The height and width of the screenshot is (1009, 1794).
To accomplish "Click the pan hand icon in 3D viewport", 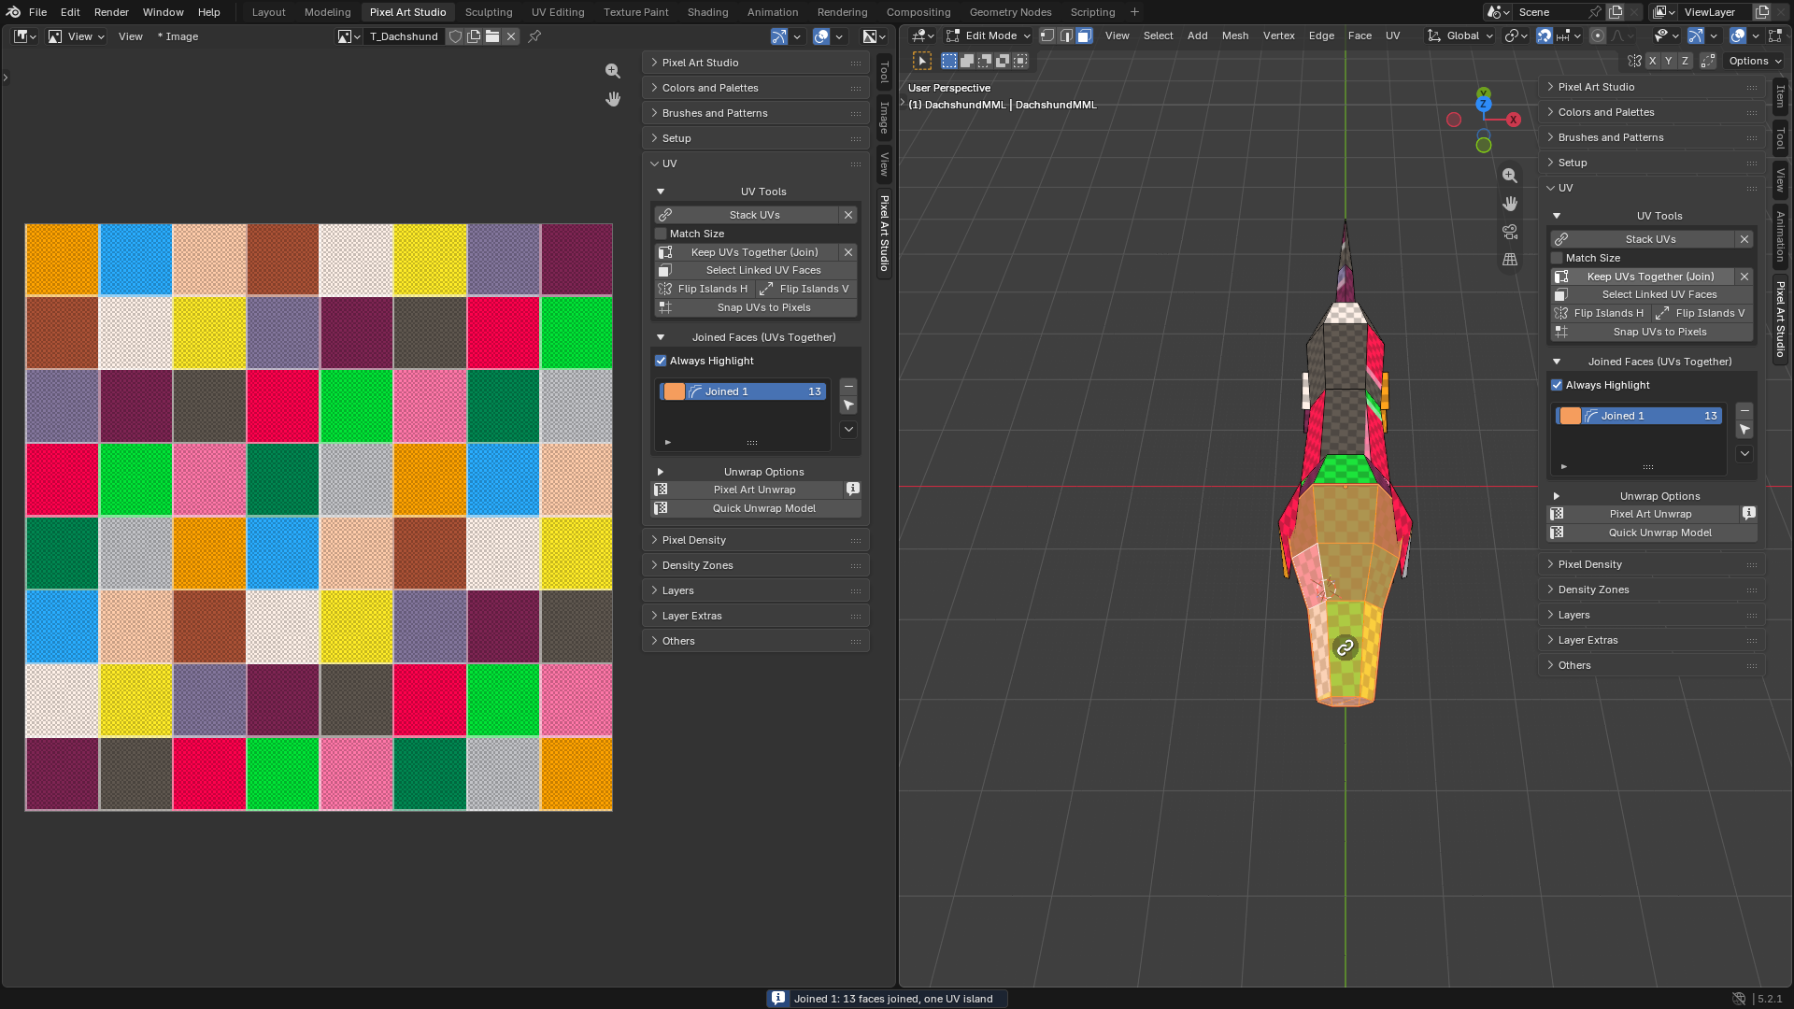I will (x=1510, y=204).
